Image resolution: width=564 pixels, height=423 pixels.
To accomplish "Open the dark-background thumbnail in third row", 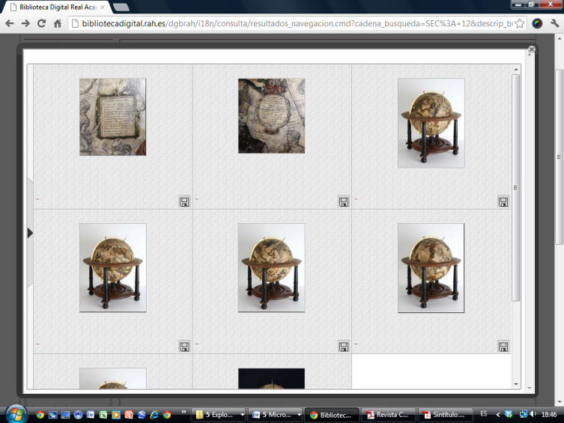I will 272,378.
